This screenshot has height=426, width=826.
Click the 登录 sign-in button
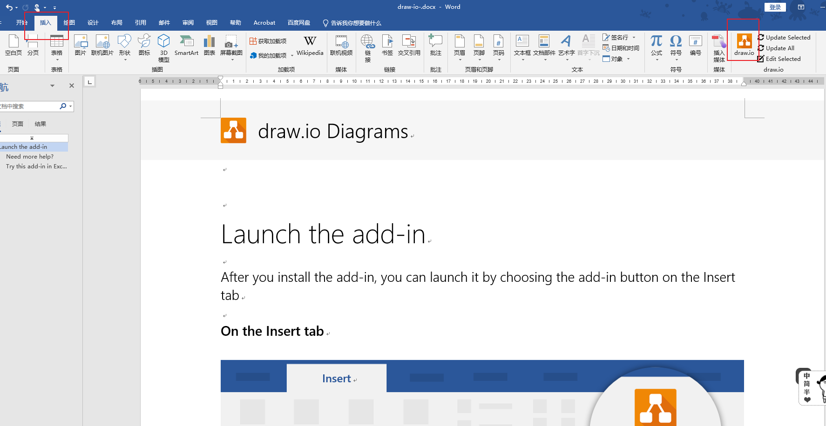[x=775, y=7]
